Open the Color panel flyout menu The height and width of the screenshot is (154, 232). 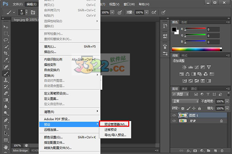[228, 22]
